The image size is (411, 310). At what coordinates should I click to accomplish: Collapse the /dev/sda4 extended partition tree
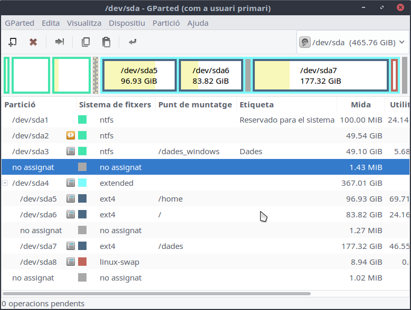coord(5,183)
